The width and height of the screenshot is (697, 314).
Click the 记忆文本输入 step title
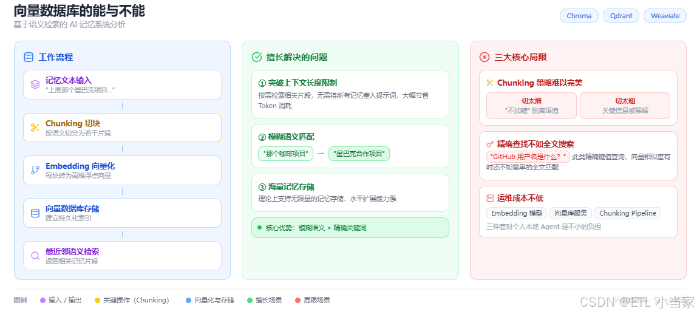69,81
